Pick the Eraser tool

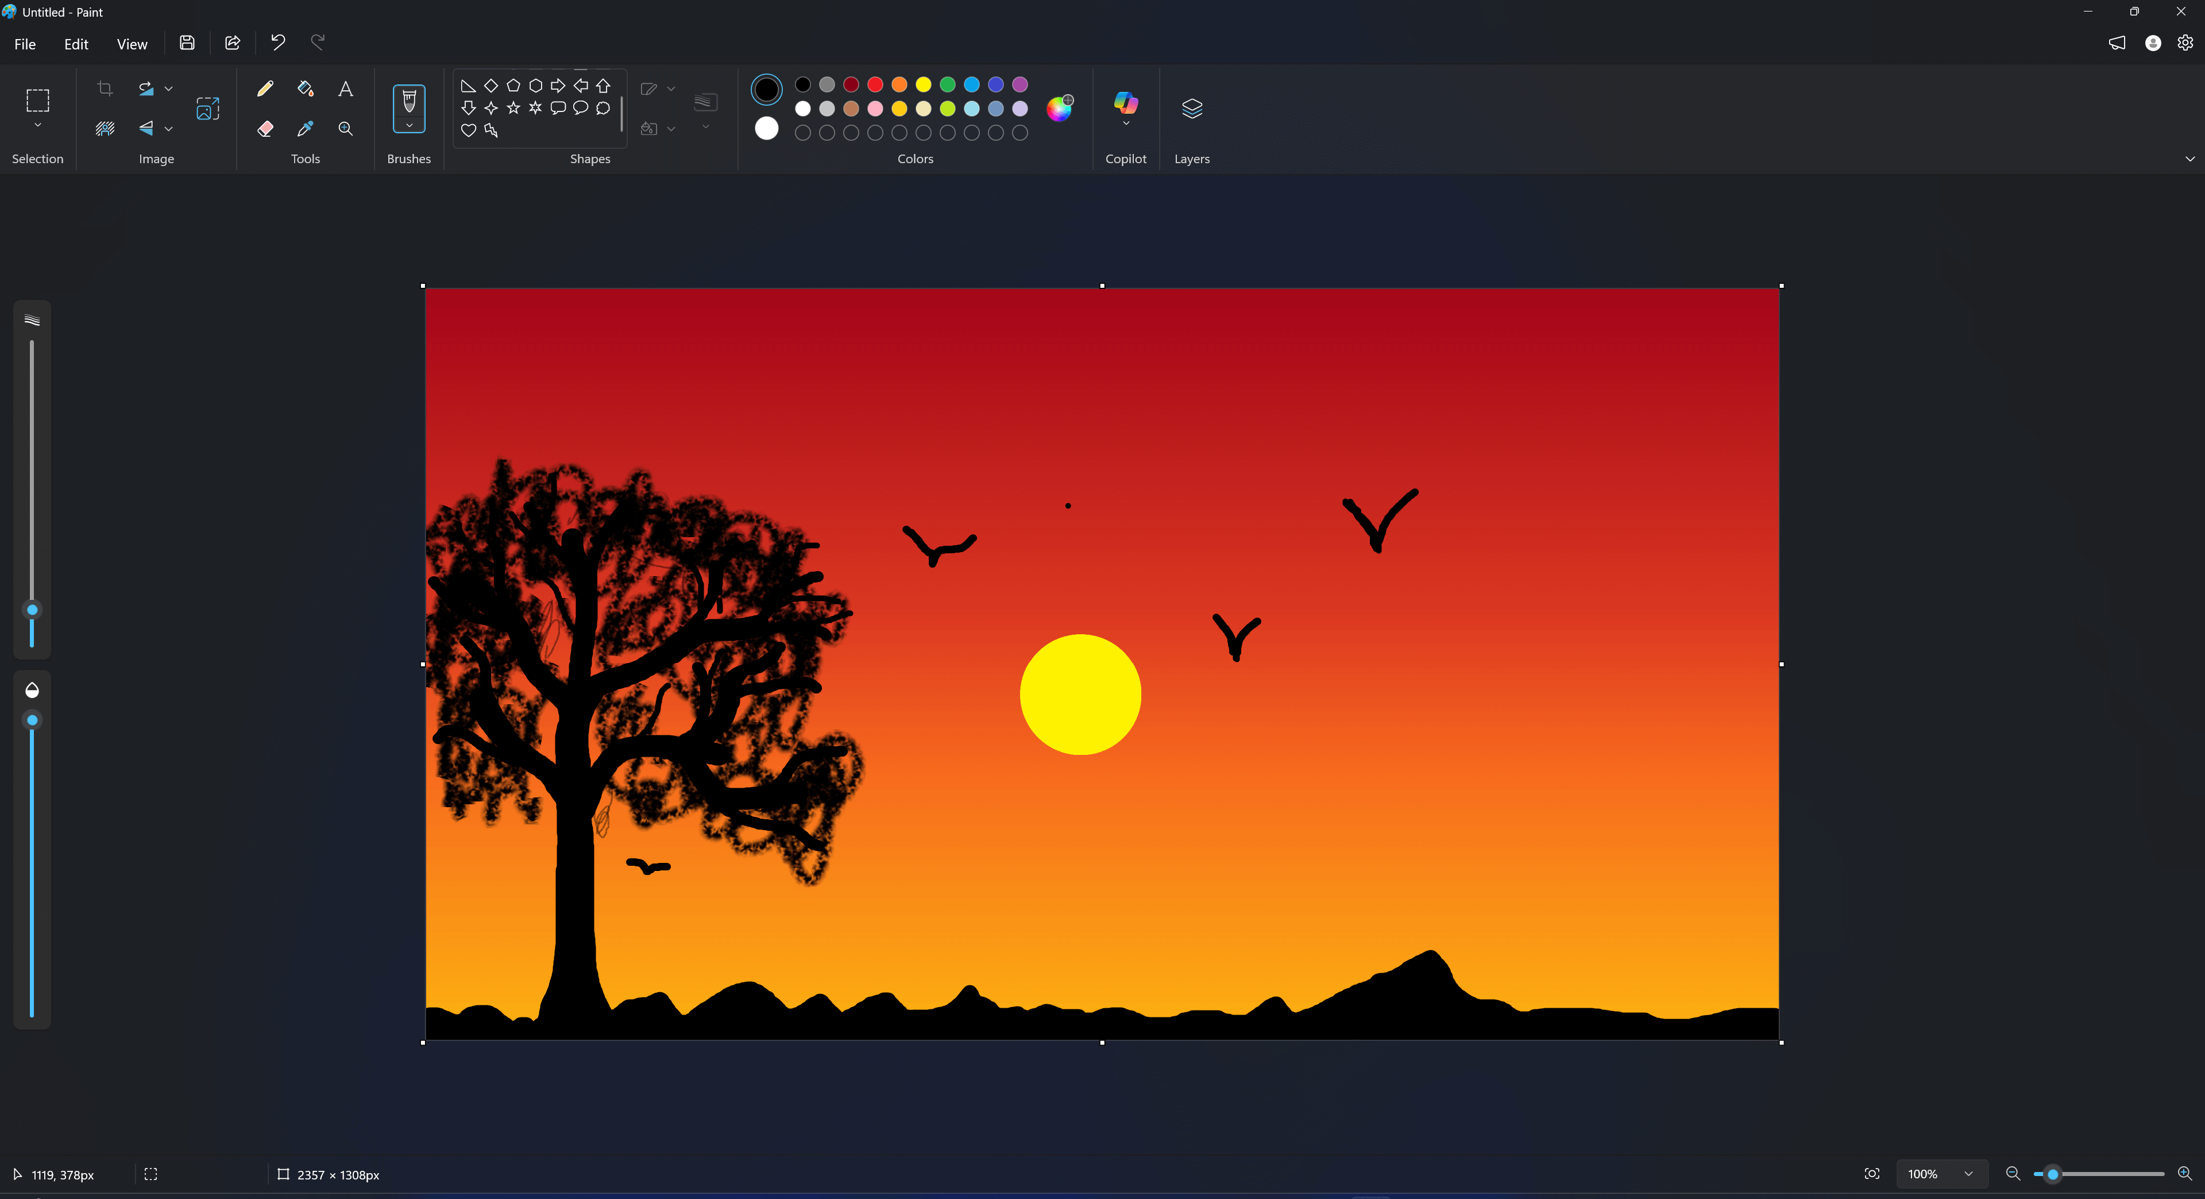pos(265,129)
